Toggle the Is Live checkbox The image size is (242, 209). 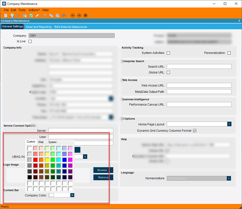coord(30,41)
